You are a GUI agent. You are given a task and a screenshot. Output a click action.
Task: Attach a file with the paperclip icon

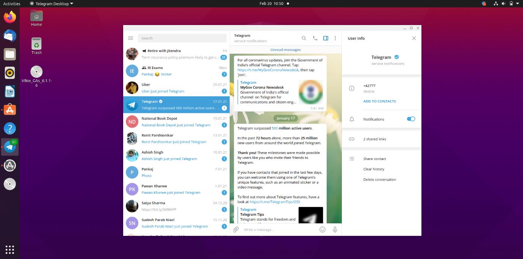[236, 229]
